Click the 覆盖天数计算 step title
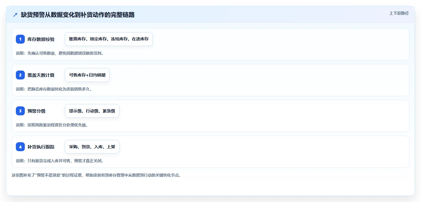The height and width of the screenshot is (202, 421). (x=41, y=75)
